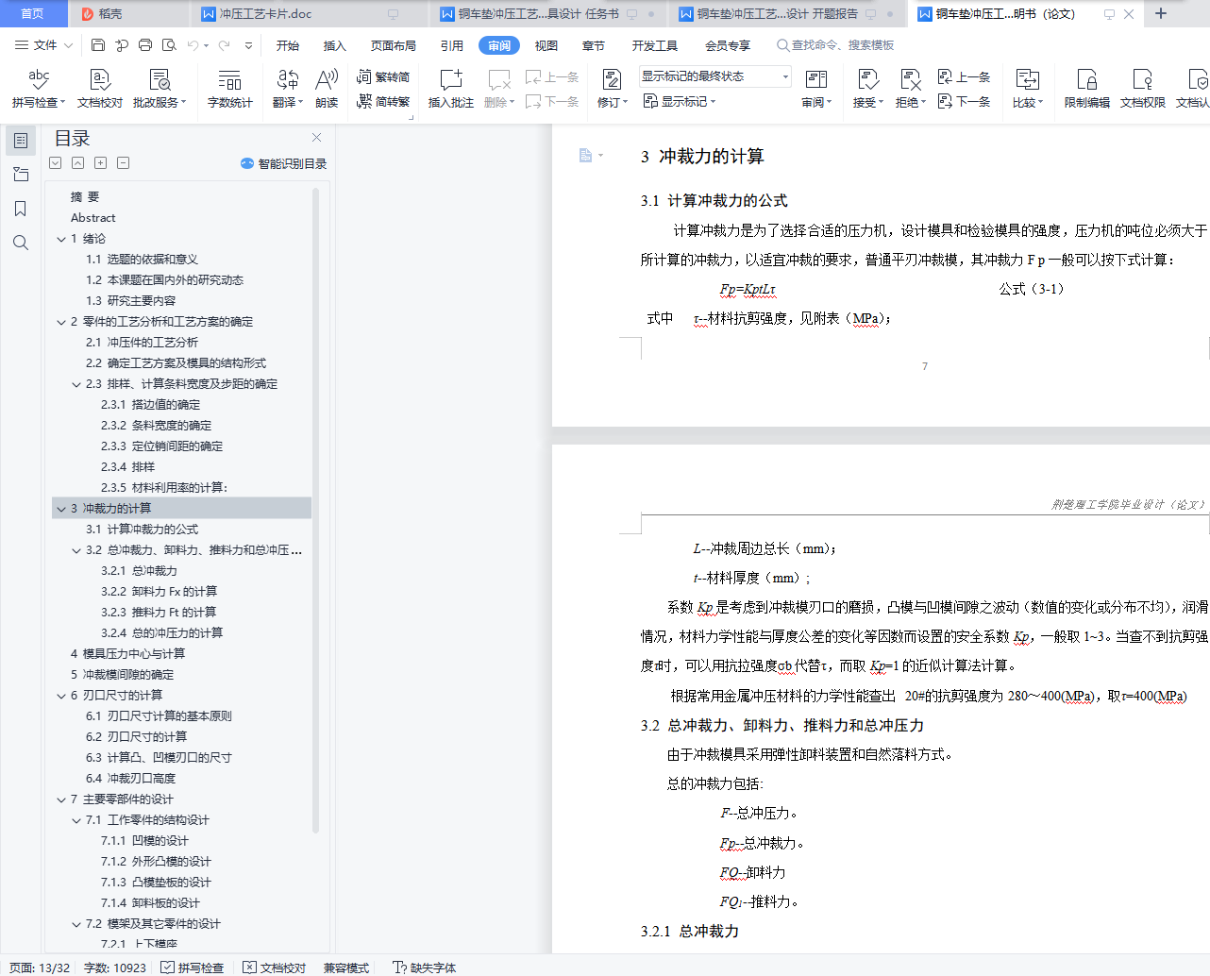Switch to the 插入 ribbon tab

pyautogui.click(x=335, y=45)
